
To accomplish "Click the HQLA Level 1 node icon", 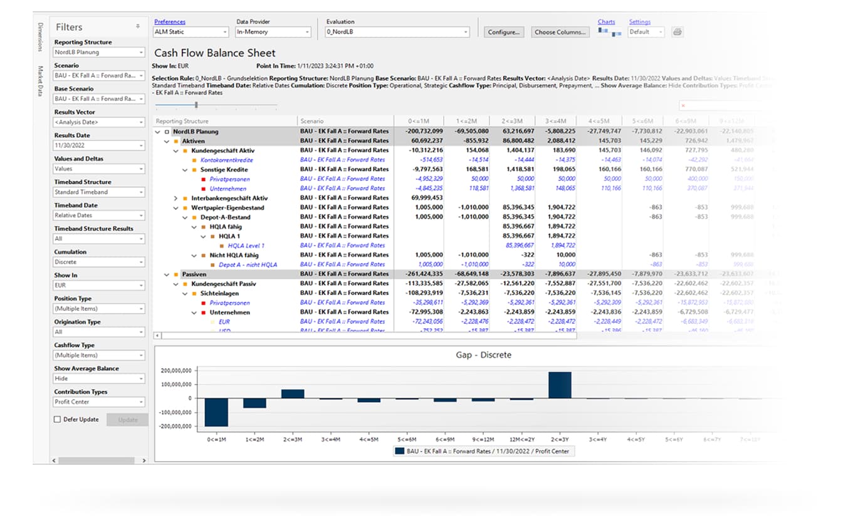I will (x=222, y=246).
